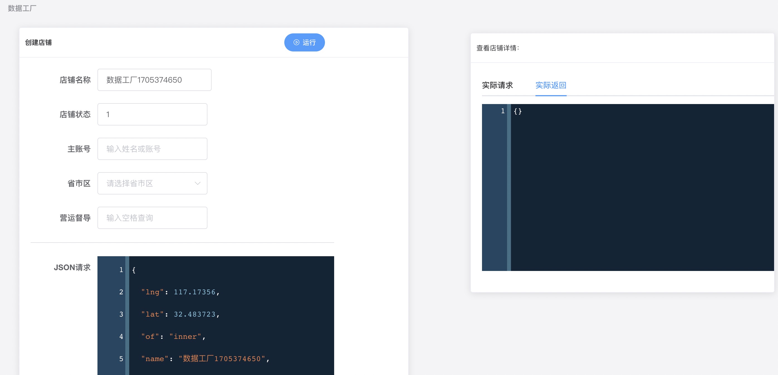Screen dimensions: 778x375
Task: Click the "lng": 117.17356 line in JSON editor
Action: pyautogui.click(x=180, y=292)
